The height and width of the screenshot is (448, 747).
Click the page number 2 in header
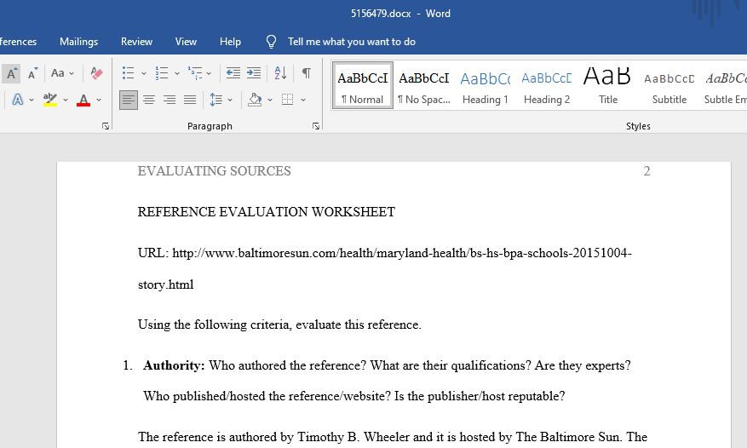[647, 171]
